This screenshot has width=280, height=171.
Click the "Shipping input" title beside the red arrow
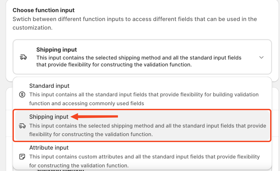point(49,117)
